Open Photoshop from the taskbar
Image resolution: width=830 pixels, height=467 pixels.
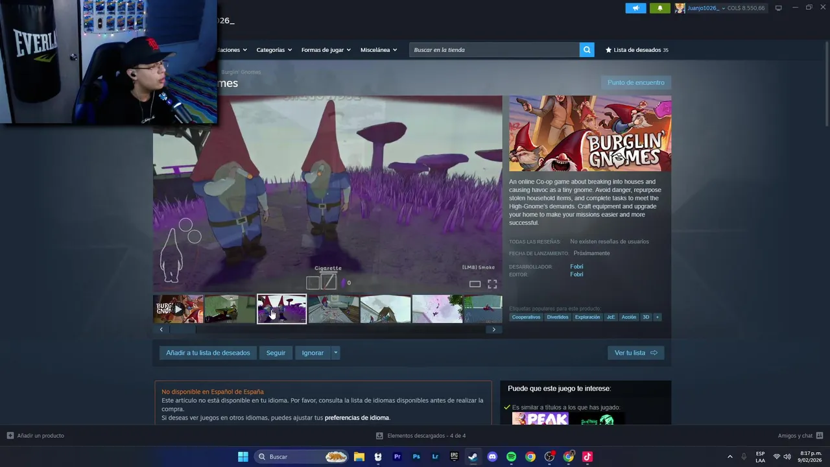[x=416, y=457]
